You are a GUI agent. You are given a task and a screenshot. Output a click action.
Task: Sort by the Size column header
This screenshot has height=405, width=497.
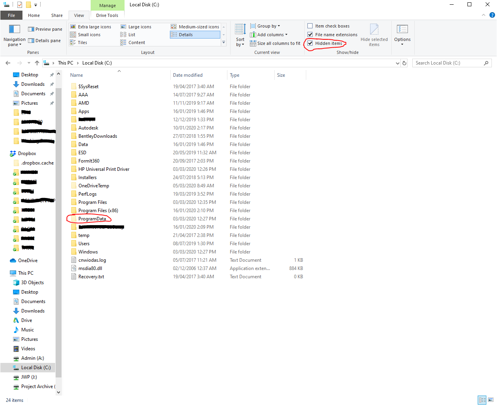click(x=290, y=75)
